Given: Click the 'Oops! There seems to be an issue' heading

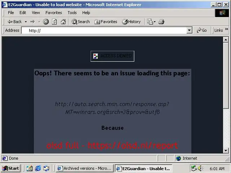Looking at the screenshot, I should point(112,73).
